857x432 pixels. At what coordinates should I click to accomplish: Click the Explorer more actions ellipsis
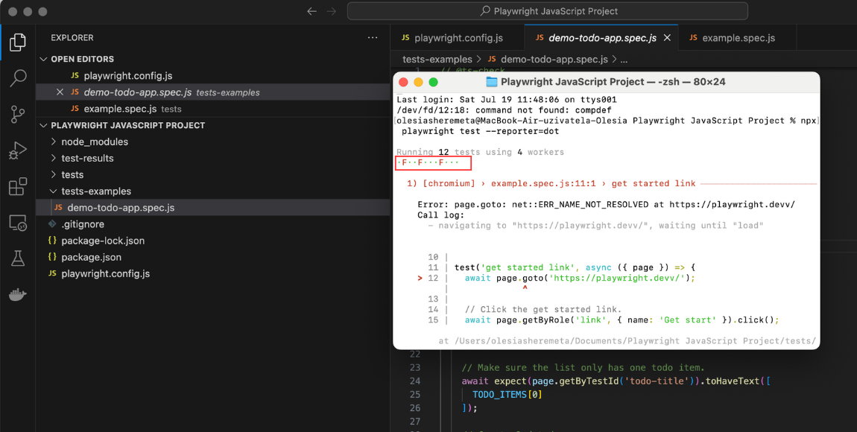373,37
